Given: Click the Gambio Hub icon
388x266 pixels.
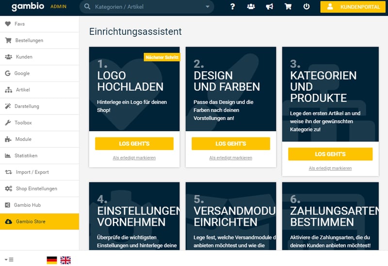Looking at the screenshot, I should pos(8,205).
